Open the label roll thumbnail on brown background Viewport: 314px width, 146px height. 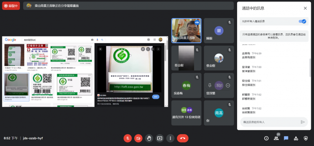(14, 55)
